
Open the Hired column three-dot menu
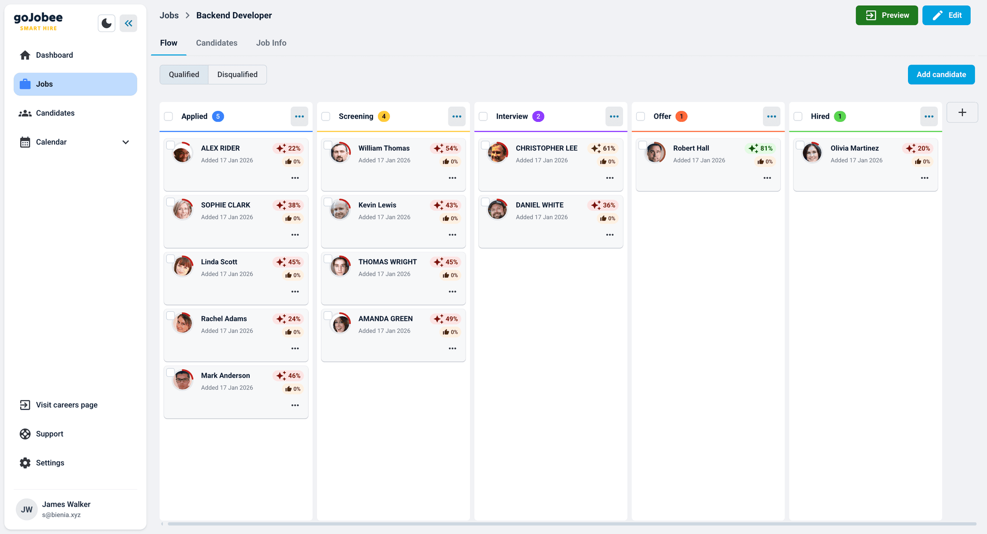[929, 116]
